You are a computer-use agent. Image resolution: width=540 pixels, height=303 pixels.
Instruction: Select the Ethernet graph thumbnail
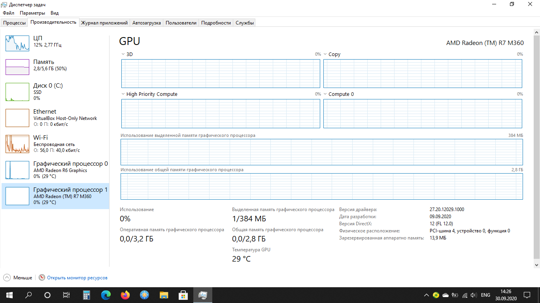pos(17,118)
